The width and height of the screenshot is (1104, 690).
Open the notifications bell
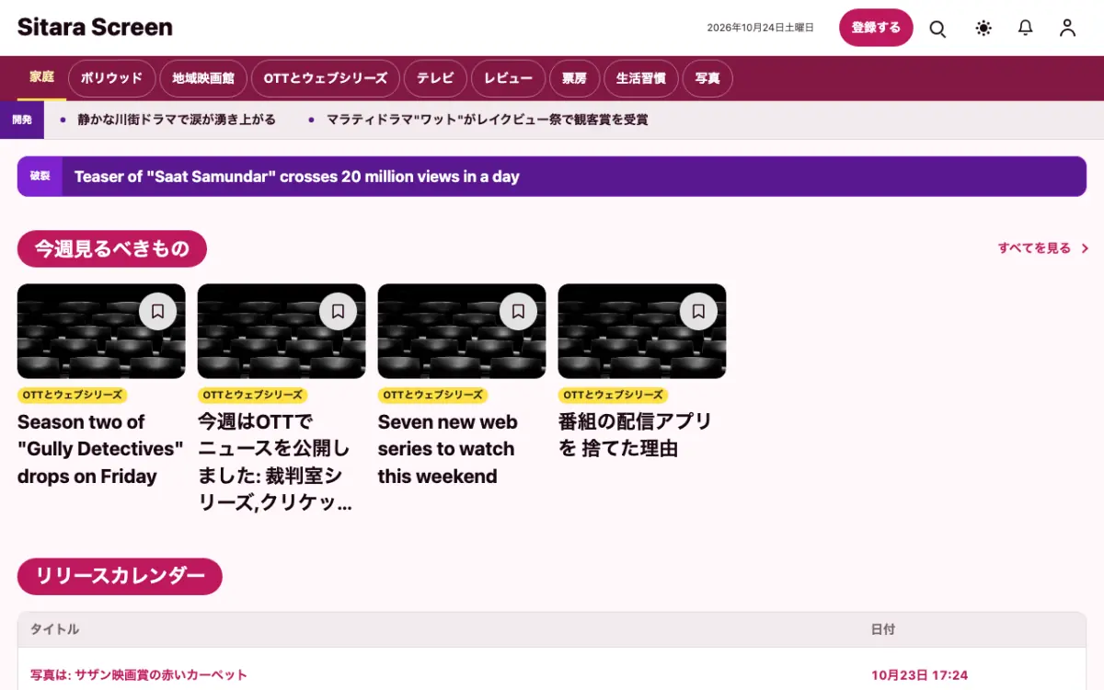(x=1026, y=28)
